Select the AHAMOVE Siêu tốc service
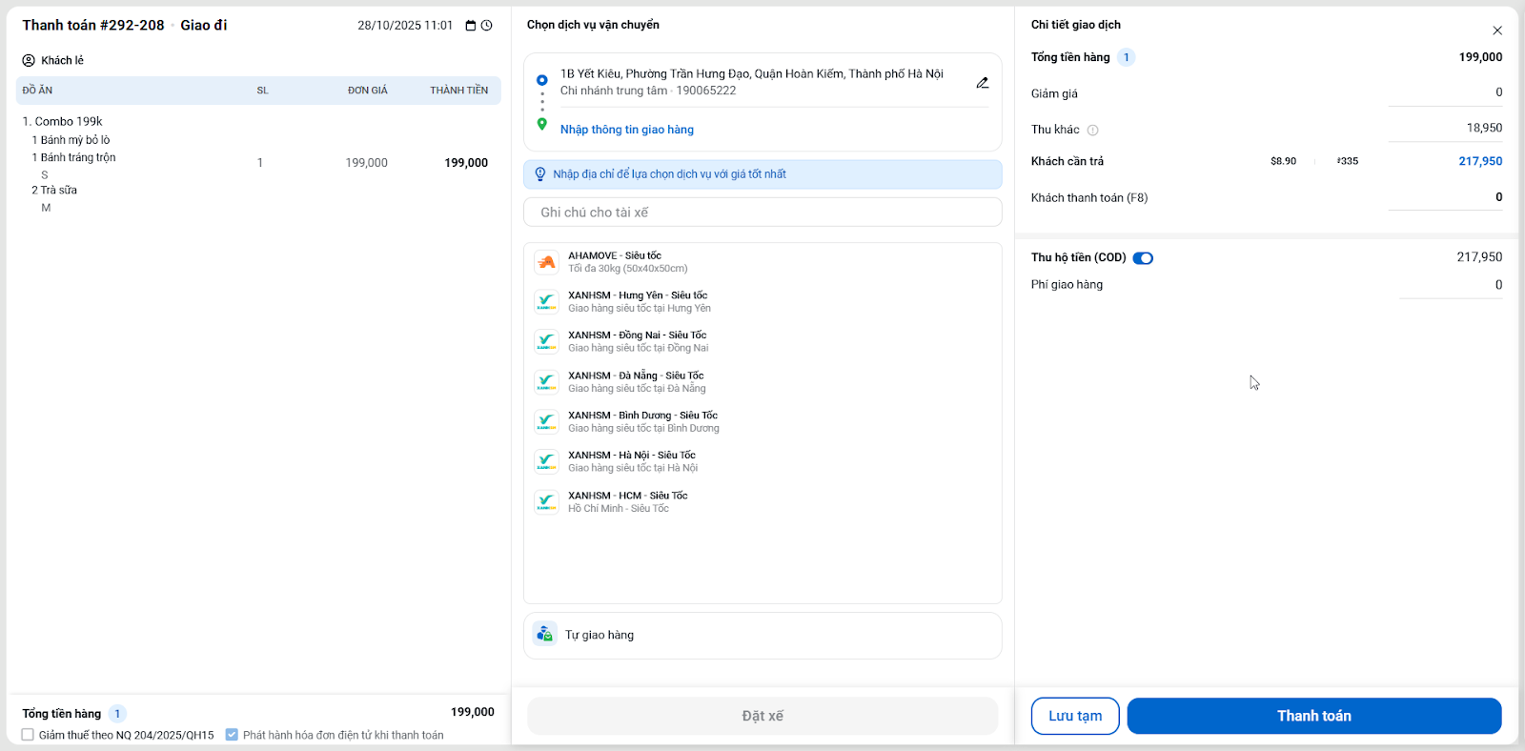This screenshot has height=751, width=1525. click(x=614, y=262)
